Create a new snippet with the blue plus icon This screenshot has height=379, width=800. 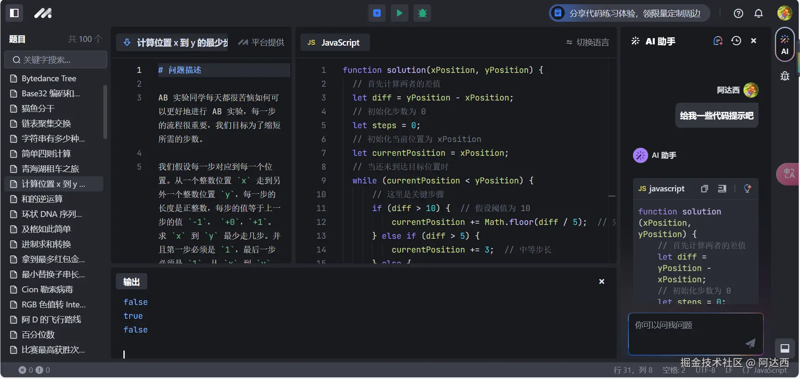click(x=377, y=13)
